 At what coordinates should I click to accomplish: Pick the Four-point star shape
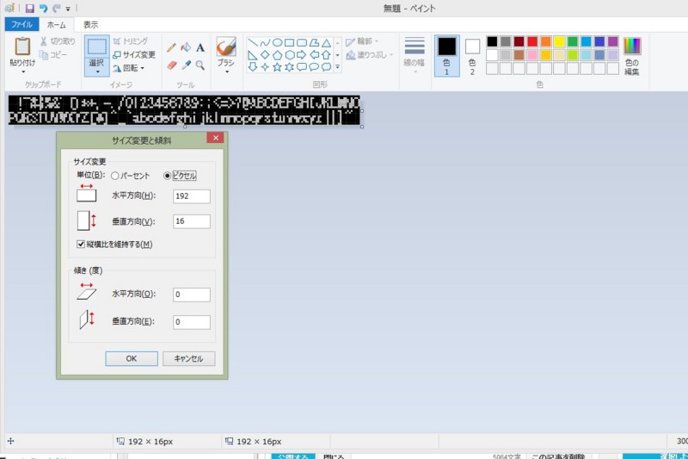(x=265, y=67)
